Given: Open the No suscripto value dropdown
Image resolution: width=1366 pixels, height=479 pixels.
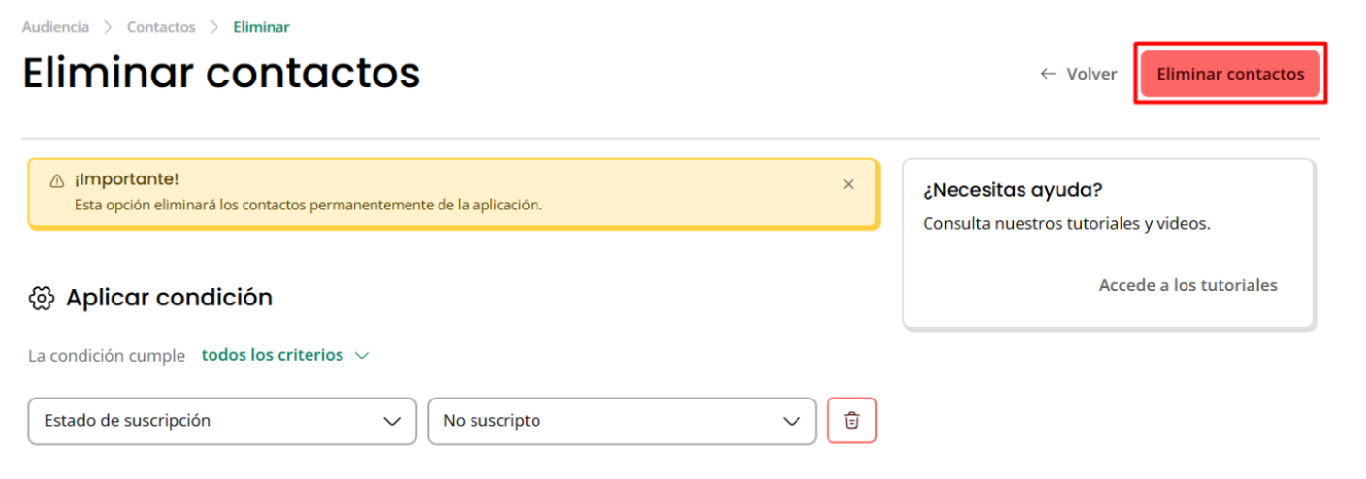Looking at the screenshot, I should pyautogui.click(x=622, y=421).
